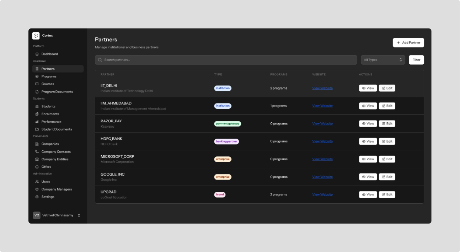
Task: Expand the Vetrivel Chinnasamy account menu
Action: (x=58, y=215)
